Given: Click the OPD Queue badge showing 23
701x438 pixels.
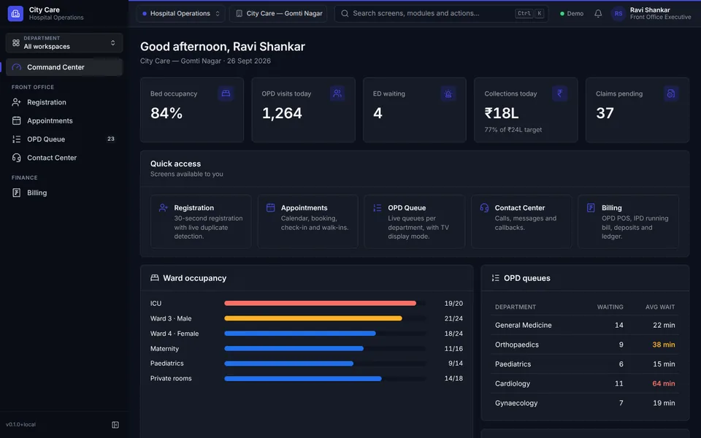Looking at the screenshot, I should pos(111,139).
